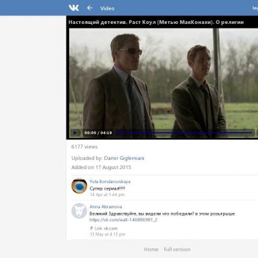
Task: Open Yuta Bondarovskaya's avatar picture
Action: (x=79, y=186)
